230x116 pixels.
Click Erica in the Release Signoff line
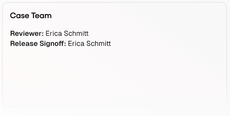pos(76,44)
